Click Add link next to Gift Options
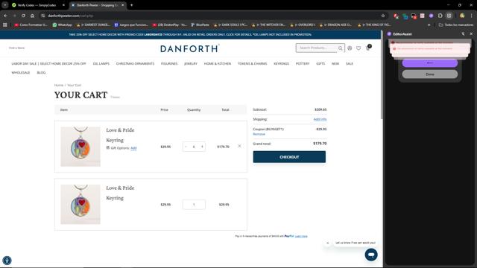This screenshot has height=268, width=477. (x=133, y=148)
